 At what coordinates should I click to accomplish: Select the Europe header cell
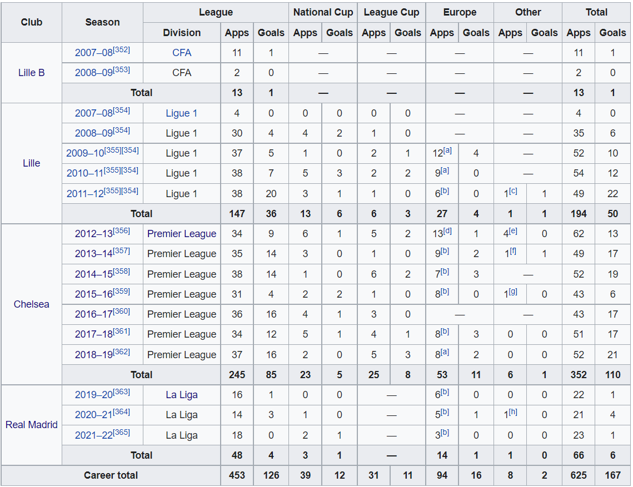click(x=460, y=12)
